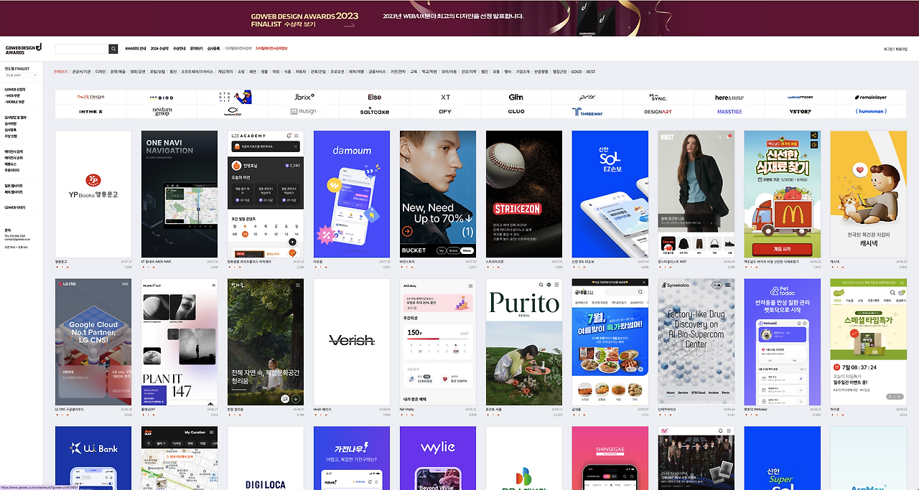Click the SALTCAKE agency logo
This screenshot has height=490, width=919.
click(x=373, y=111)
